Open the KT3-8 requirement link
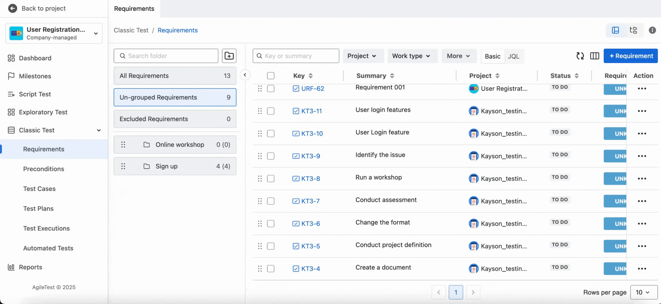 [x=310, y=178]
